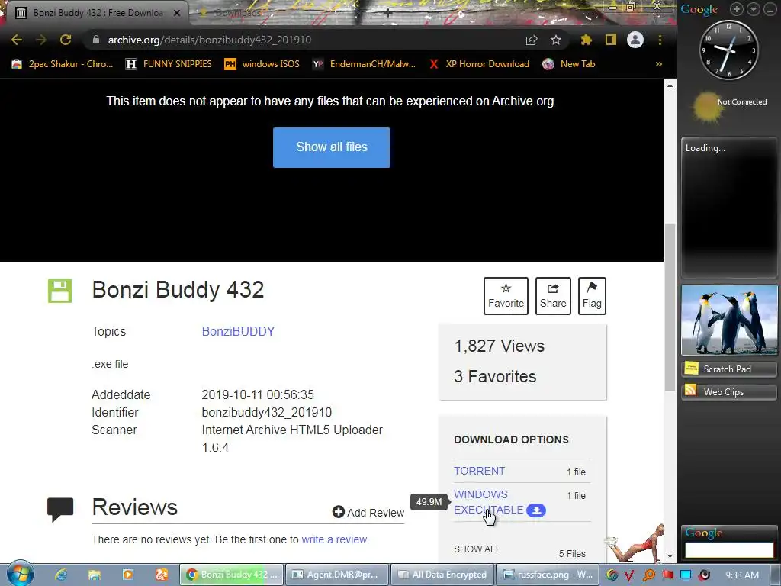The width and height of the screenshot is (781, 586).
Task: Click the orange magnifier tray icon
Action: pyautogui.click(x=649, y=575)
